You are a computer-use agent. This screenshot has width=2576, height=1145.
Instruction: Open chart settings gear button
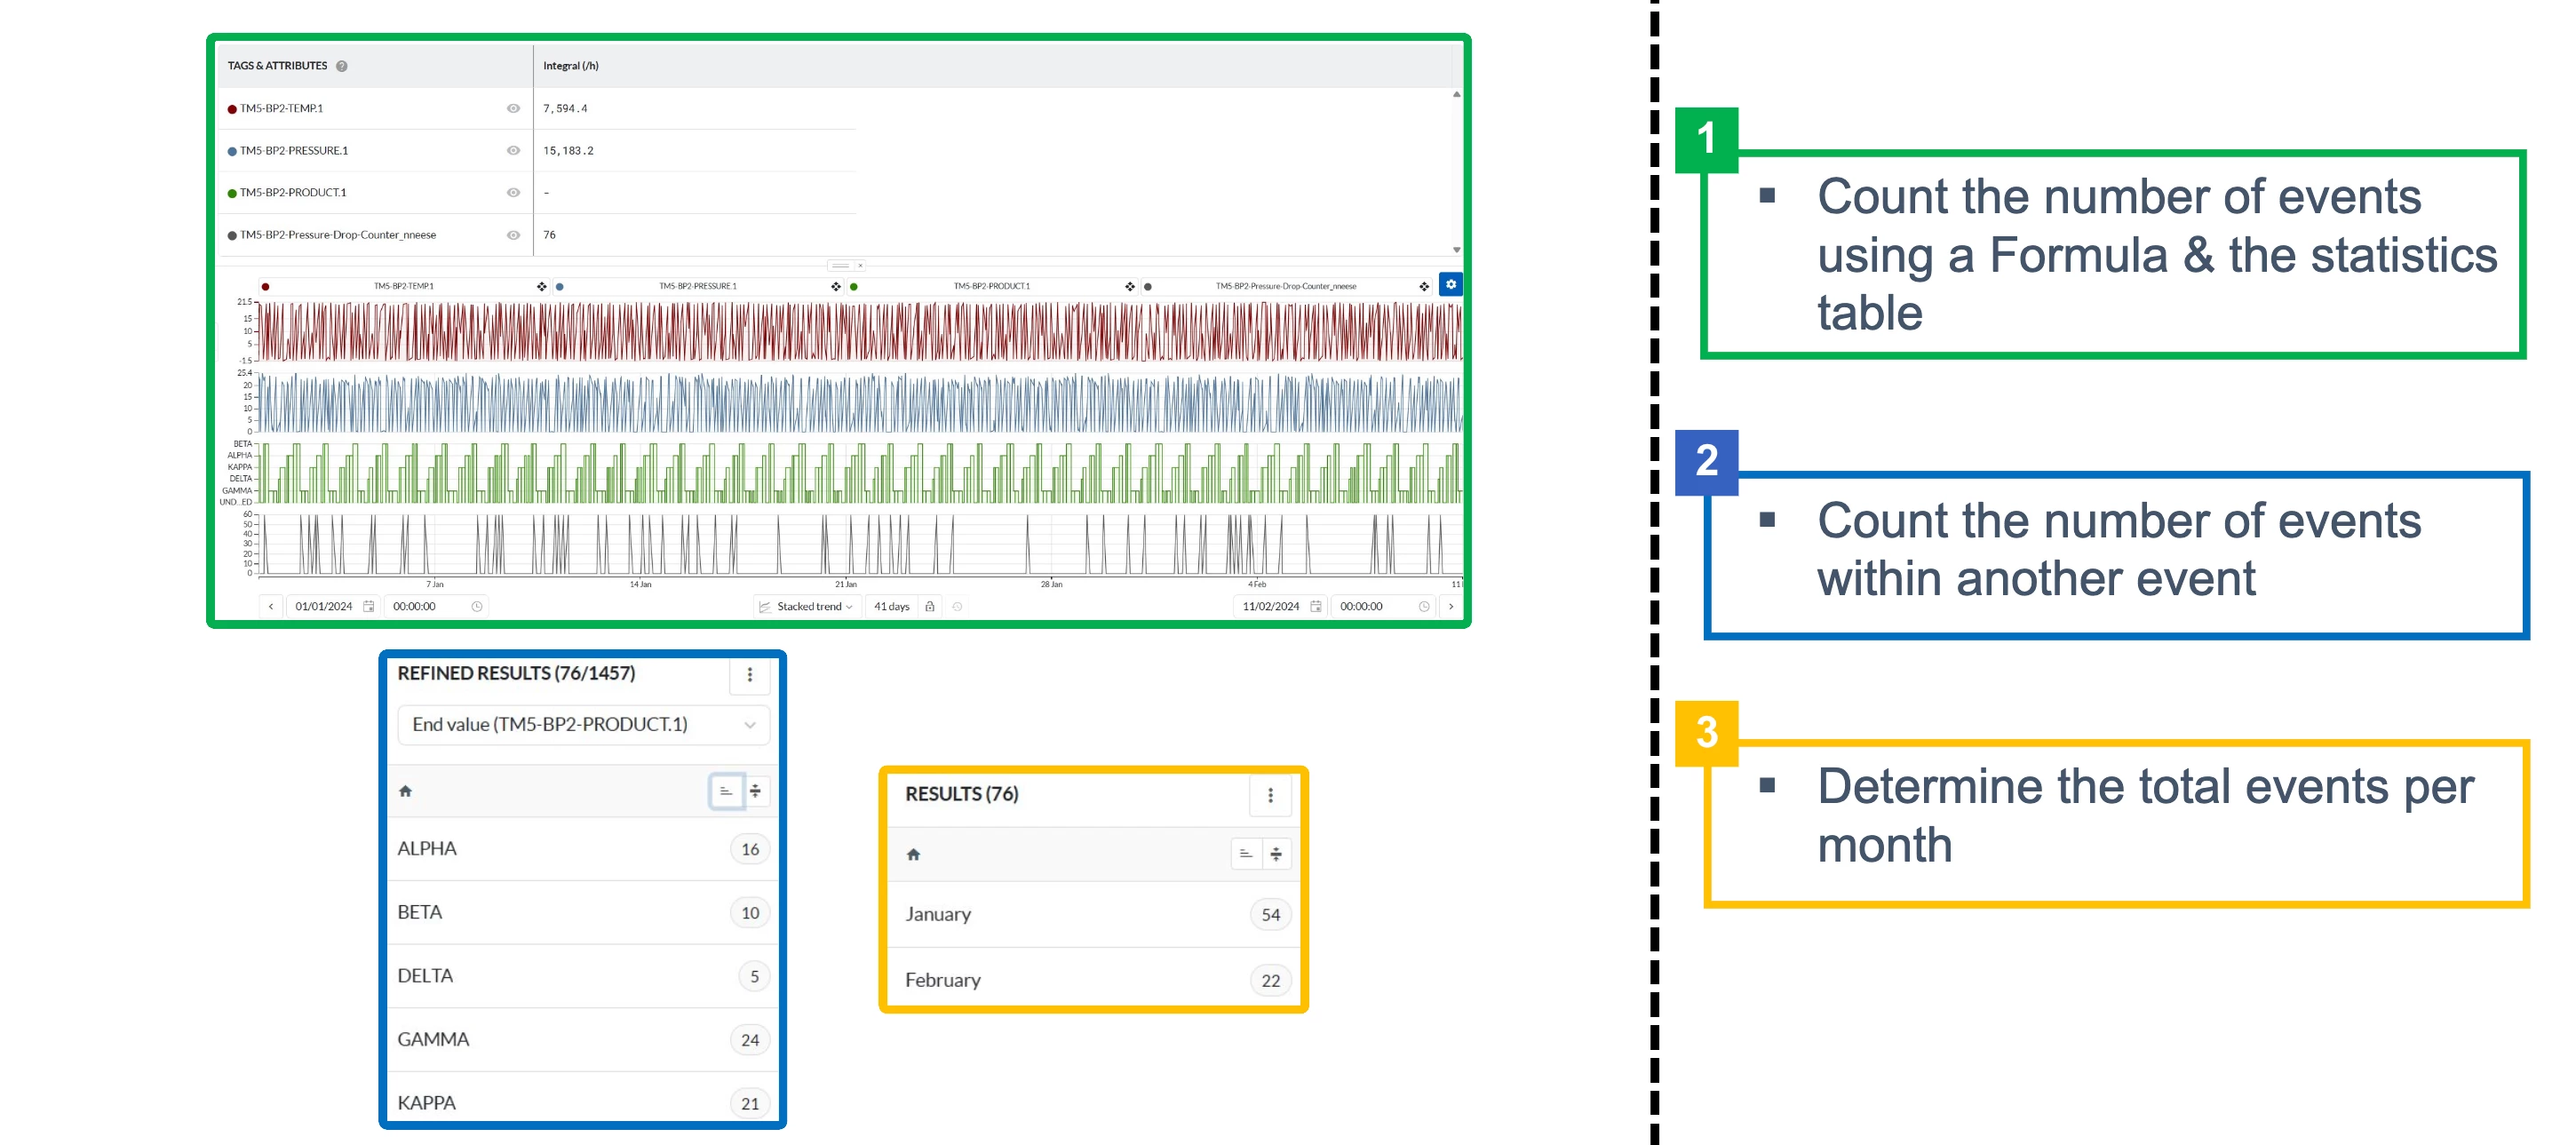(1450, 285)
